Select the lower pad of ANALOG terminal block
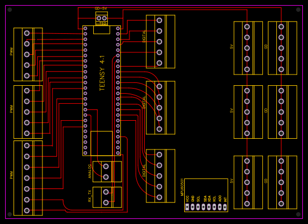 pos(106,177)
